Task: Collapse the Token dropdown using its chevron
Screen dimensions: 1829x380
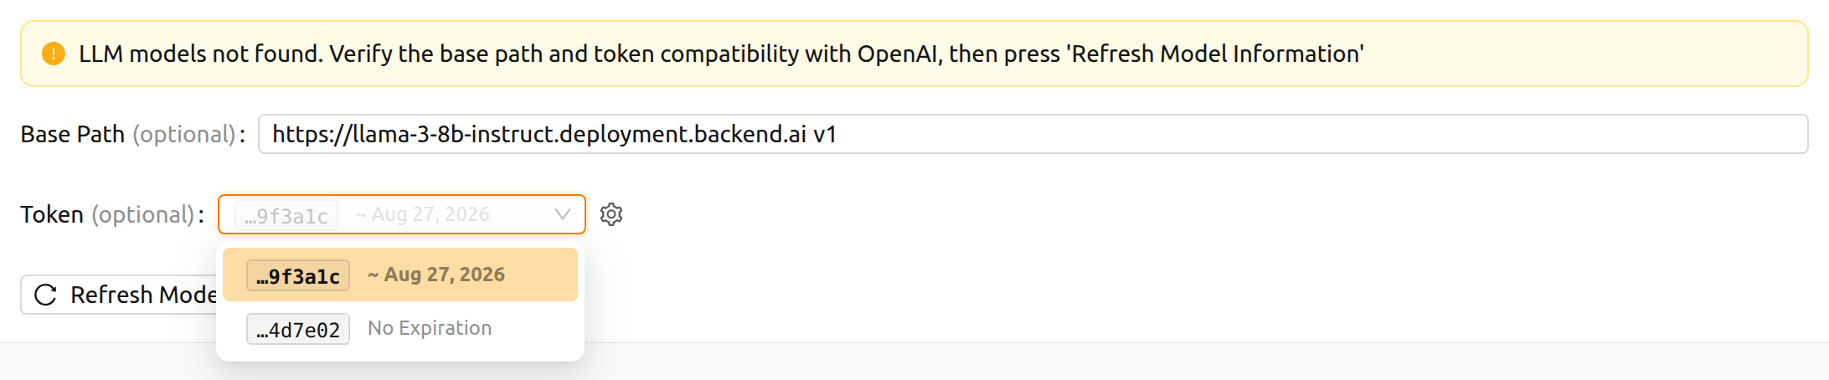Action: click(x=563, y=214)
